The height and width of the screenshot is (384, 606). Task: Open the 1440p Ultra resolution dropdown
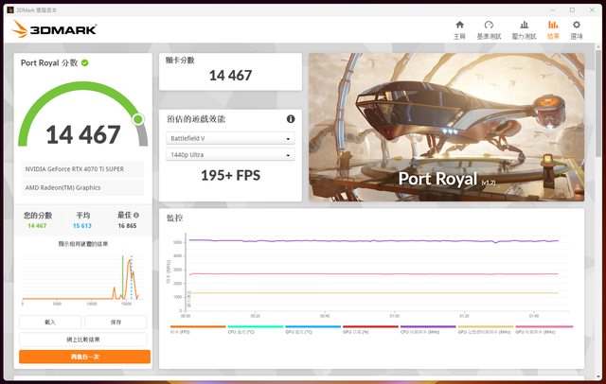coord(230,155)
